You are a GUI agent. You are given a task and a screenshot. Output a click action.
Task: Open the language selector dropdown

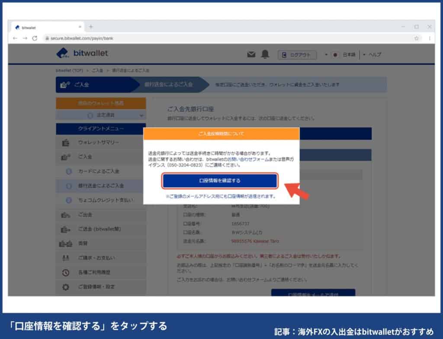(345, 55)
